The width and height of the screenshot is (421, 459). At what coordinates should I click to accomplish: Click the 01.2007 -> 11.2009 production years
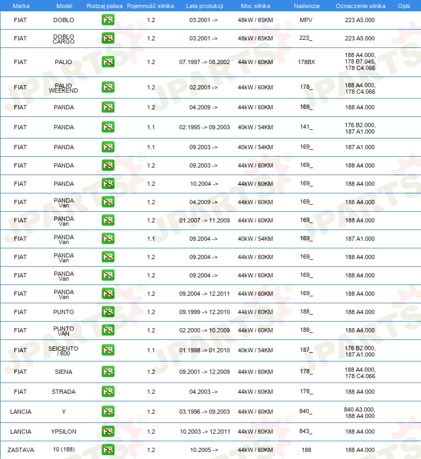point(205,220)
